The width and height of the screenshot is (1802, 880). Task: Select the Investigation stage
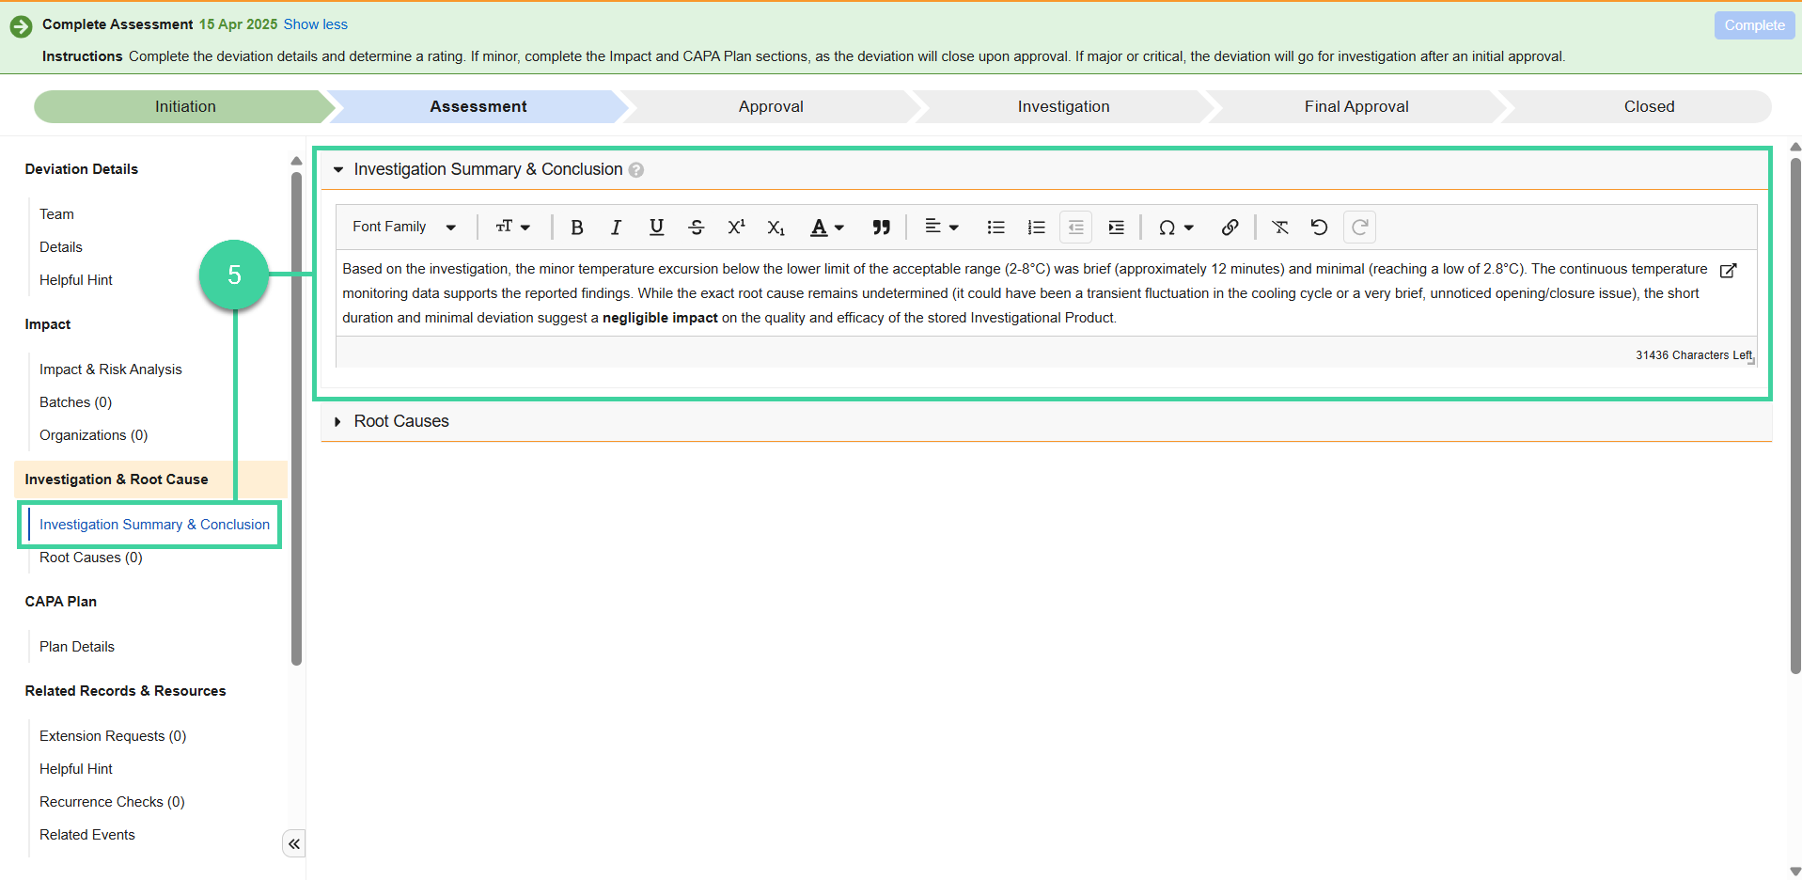pyautogui.click(x=1064, y=107)
